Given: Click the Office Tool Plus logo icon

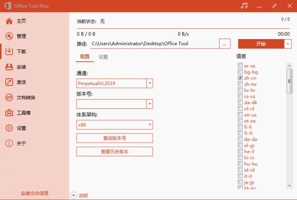Looking at the screenshot, I should [x=8, y=6].
